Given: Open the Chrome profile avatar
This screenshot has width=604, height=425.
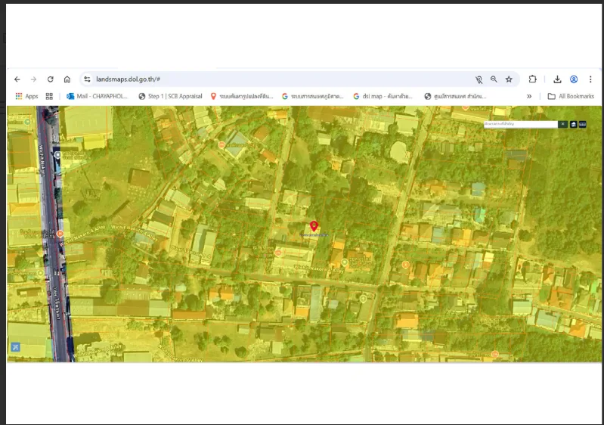Looking at the screenshot, I should 574,79.
